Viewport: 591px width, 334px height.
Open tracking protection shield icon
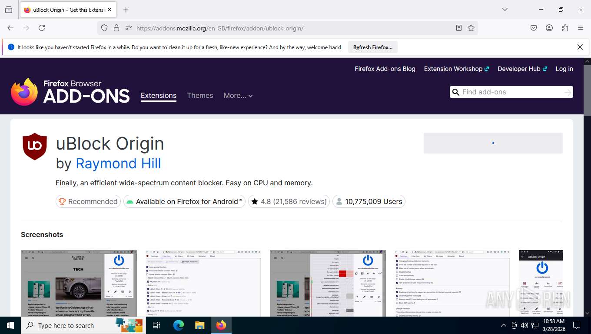[104, 28]
